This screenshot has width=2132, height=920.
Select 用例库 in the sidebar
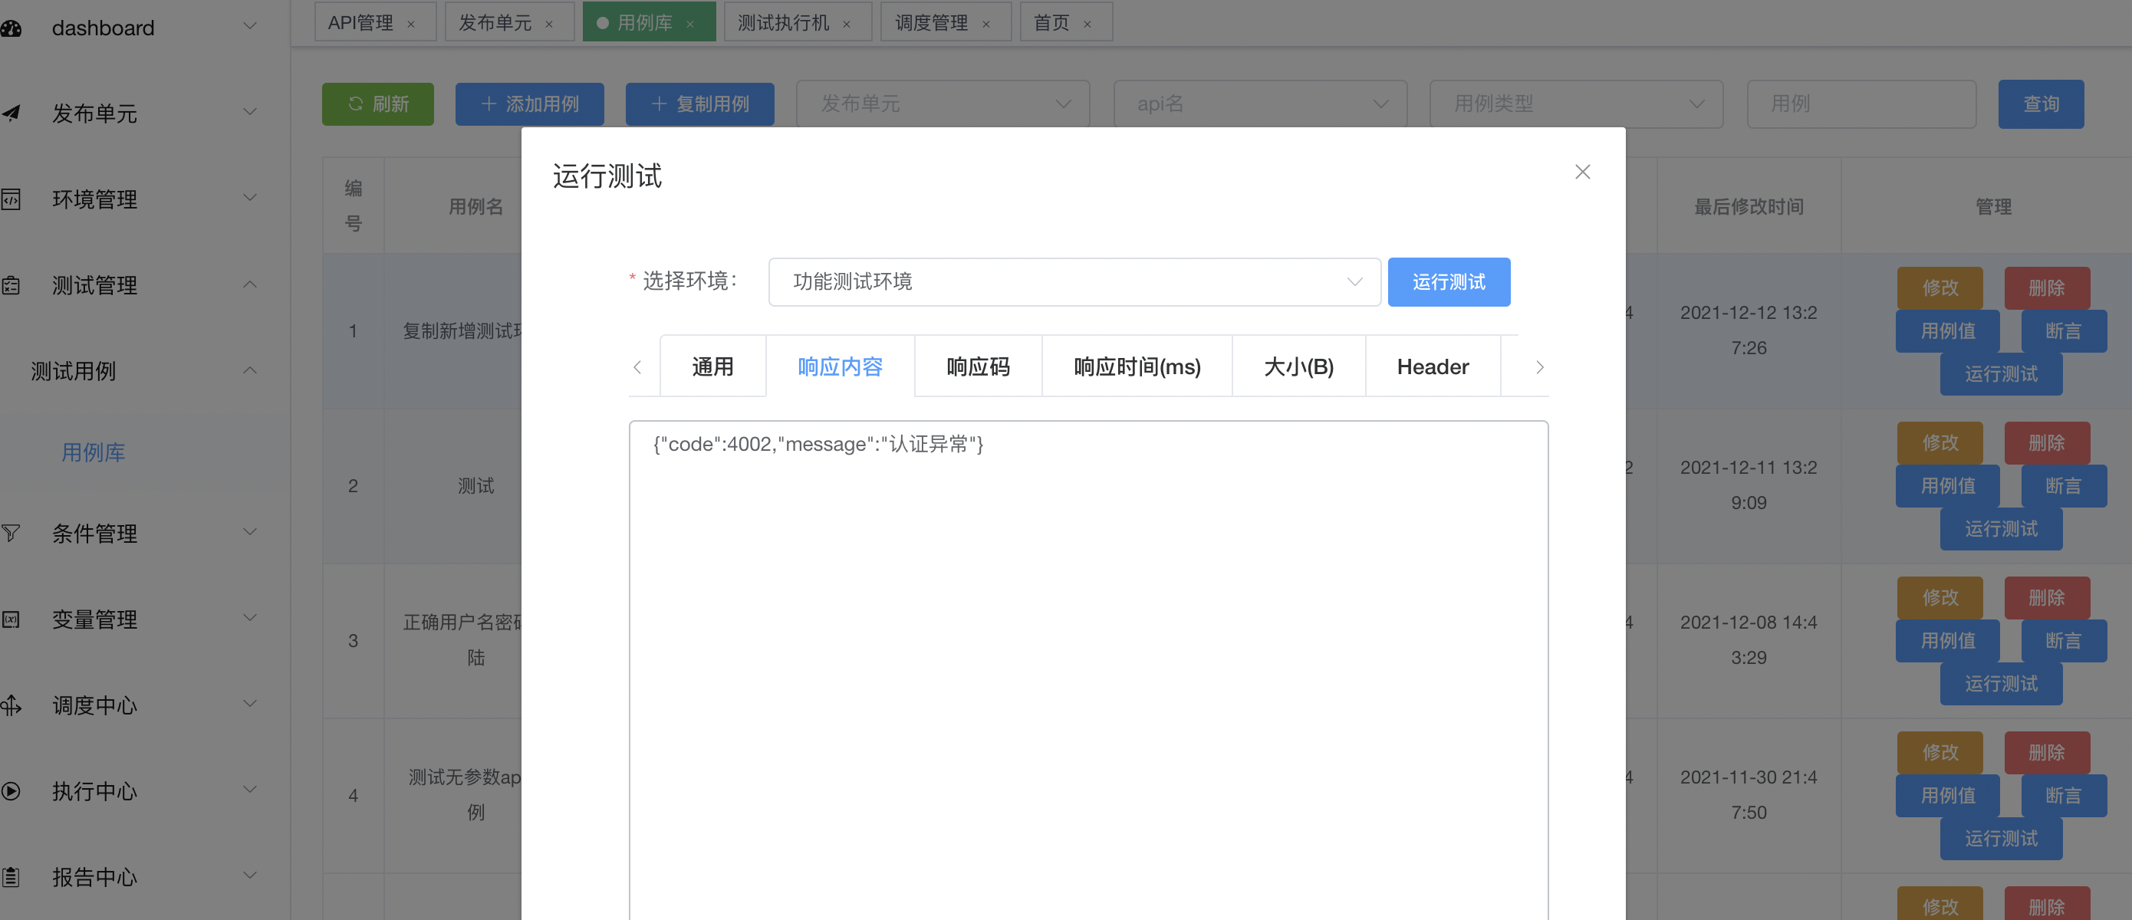click(x=94, y=452)
